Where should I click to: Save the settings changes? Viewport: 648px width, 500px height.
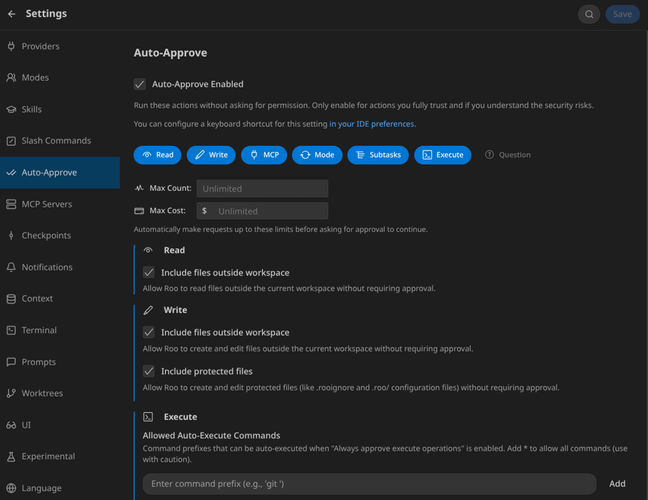pos(622,14)
